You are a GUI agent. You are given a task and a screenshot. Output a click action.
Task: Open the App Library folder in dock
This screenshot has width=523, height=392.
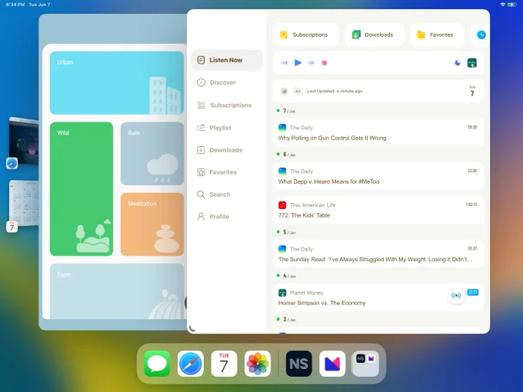[365, 364]
